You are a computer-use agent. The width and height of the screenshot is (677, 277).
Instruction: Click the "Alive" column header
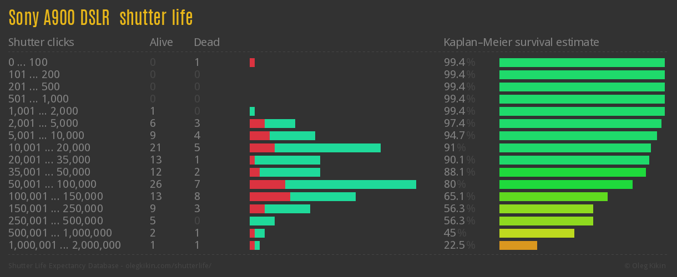[x=161, y=42]
